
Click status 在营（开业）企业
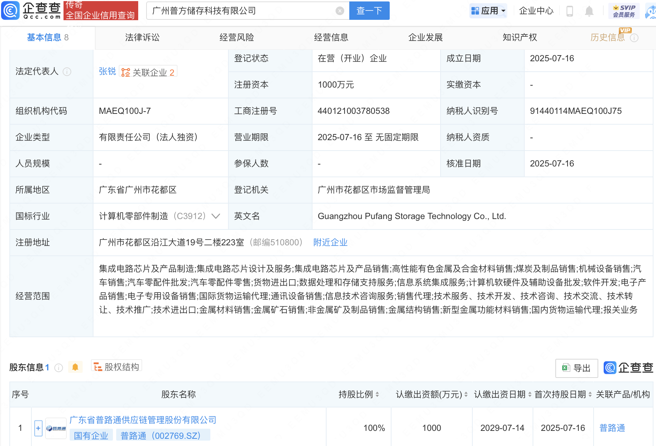click(352, 58)
